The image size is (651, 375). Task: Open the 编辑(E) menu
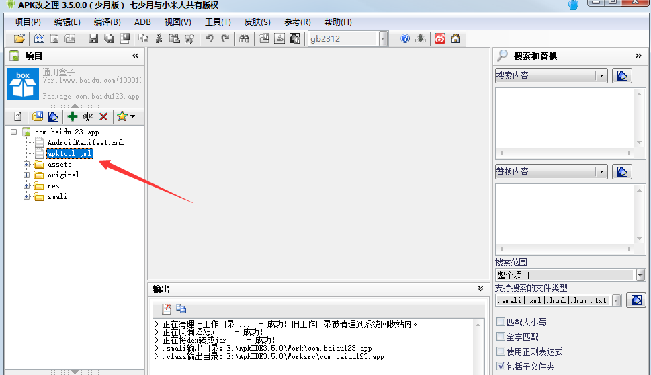tap(67, 22)
